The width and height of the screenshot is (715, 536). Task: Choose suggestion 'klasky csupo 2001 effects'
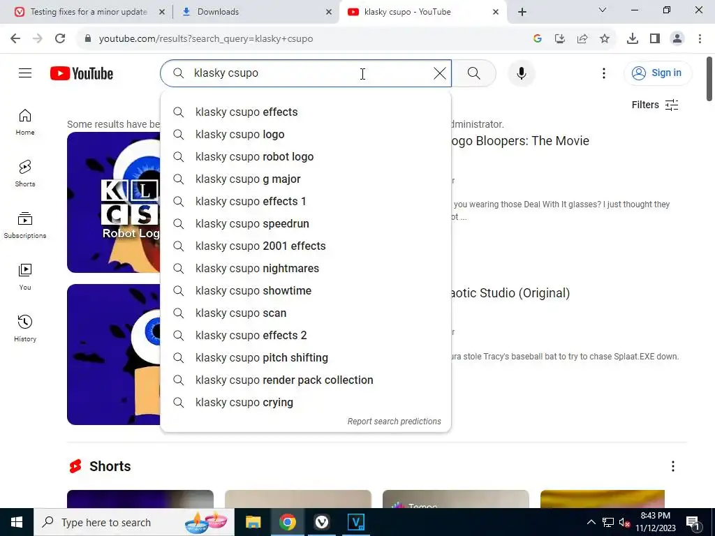(x=306, y=246)
